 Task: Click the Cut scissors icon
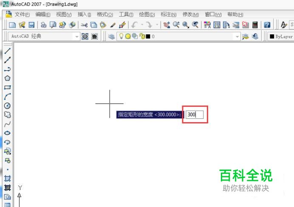tap(84, 25)
